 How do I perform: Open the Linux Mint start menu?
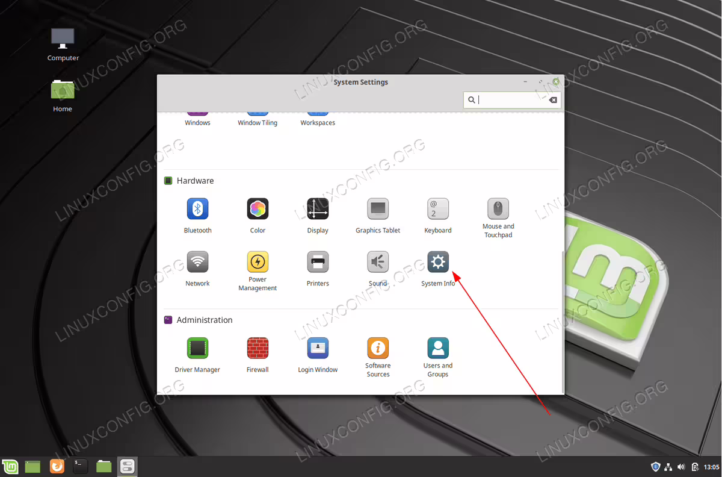10,466
